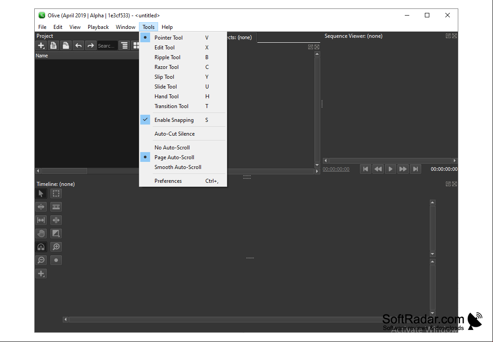Click the Fast Forward button in Sequence Viewer
This screenshot has height=342, width=493.
(403, 169)
